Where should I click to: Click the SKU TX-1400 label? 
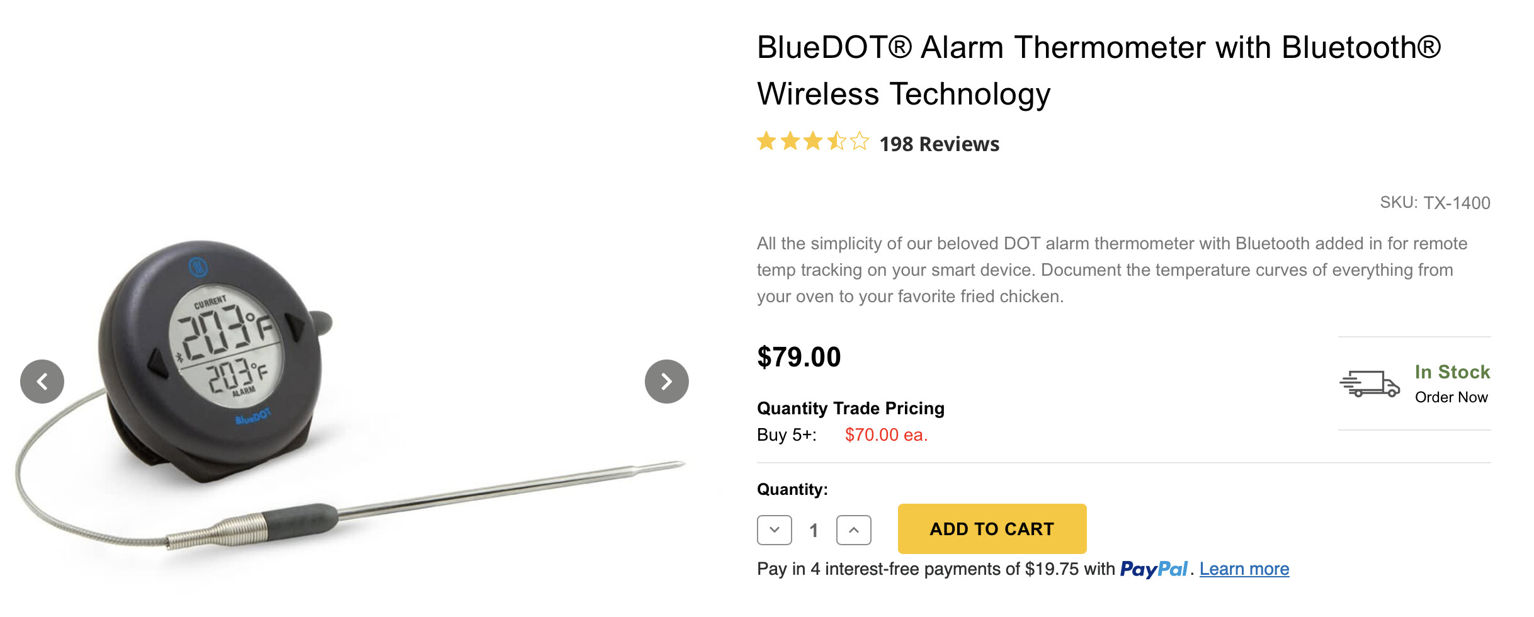pyautogui.click(x=1435, y=203)
